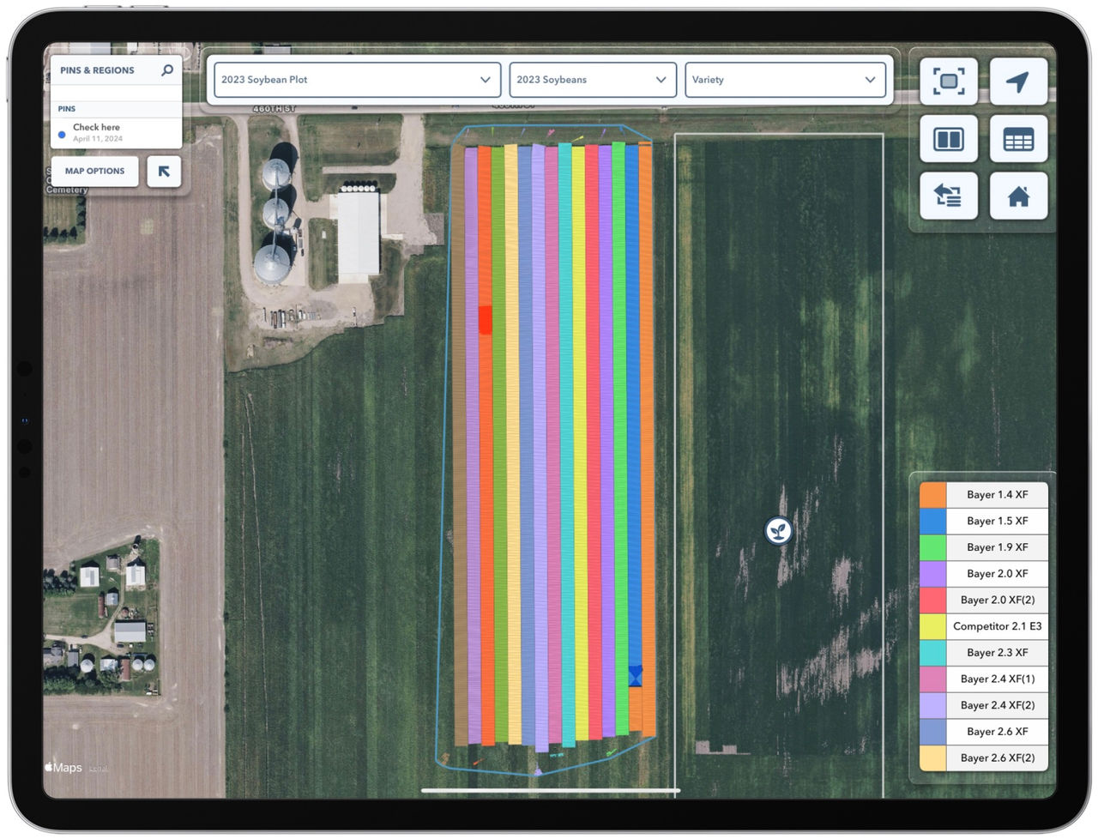1098x839 pixels.
Task: Select the PINS & REGIONS header
Action: pos(97,70)
